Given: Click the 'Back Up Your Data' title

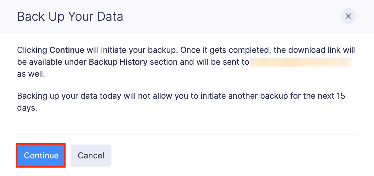Looking at the screenshot, I should (x=70, y=16).
